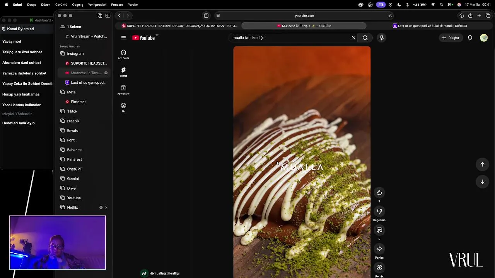Remix this Short

click(379, 268)
